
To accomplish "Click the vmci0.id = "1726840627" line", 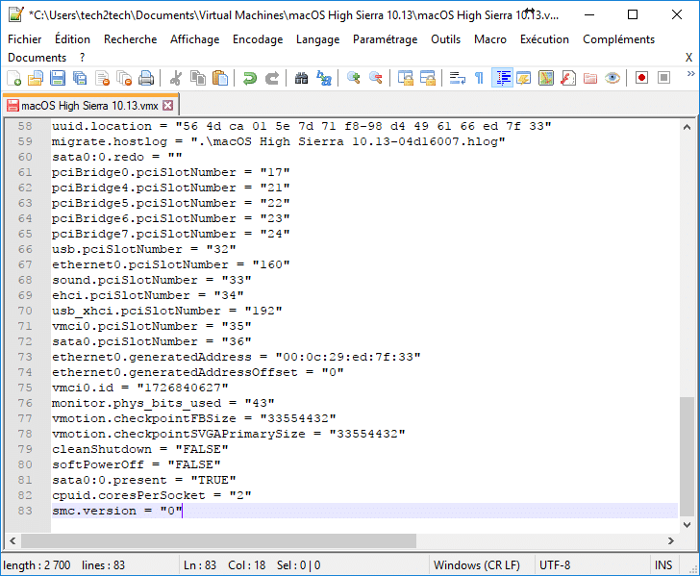I will tap(140, 388).
